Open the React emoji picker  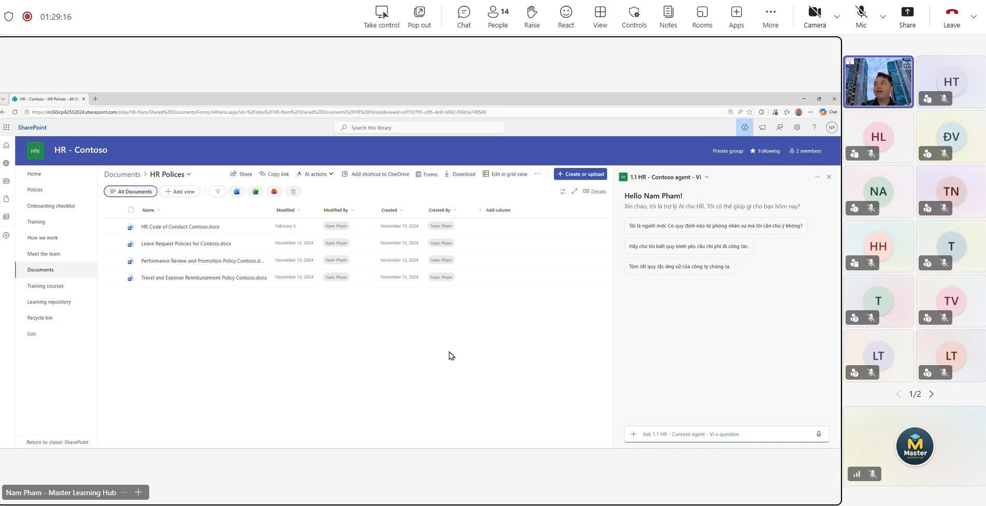pos(565,17)
